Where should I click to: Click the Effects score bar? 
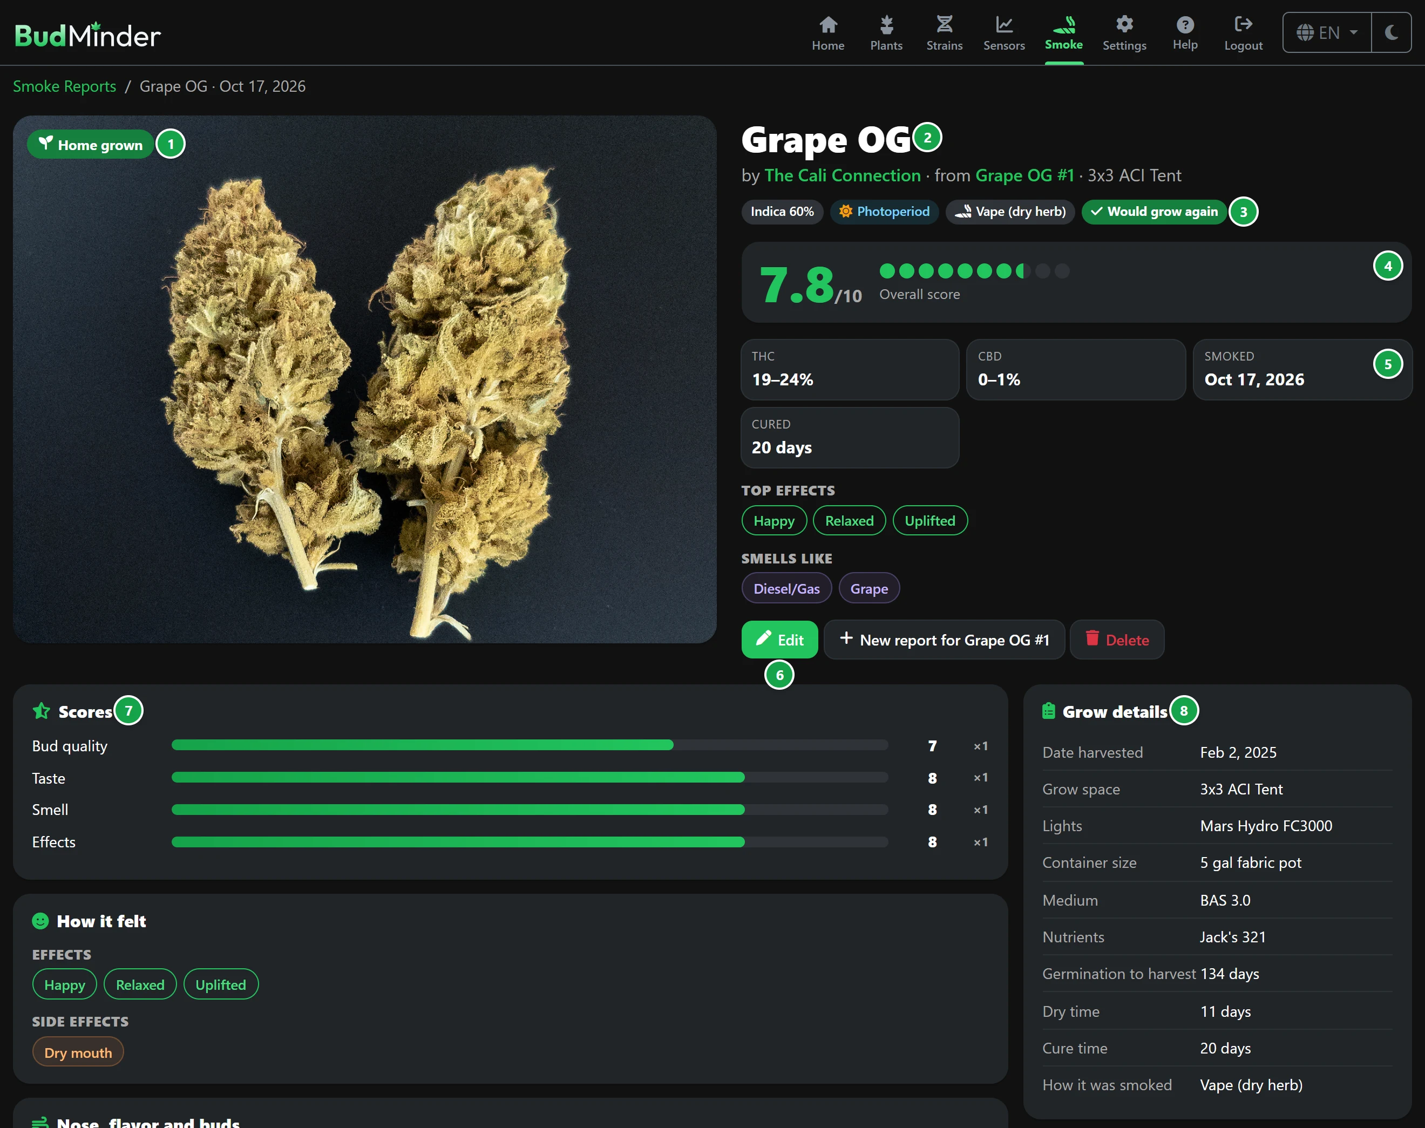tap(530, 842)
